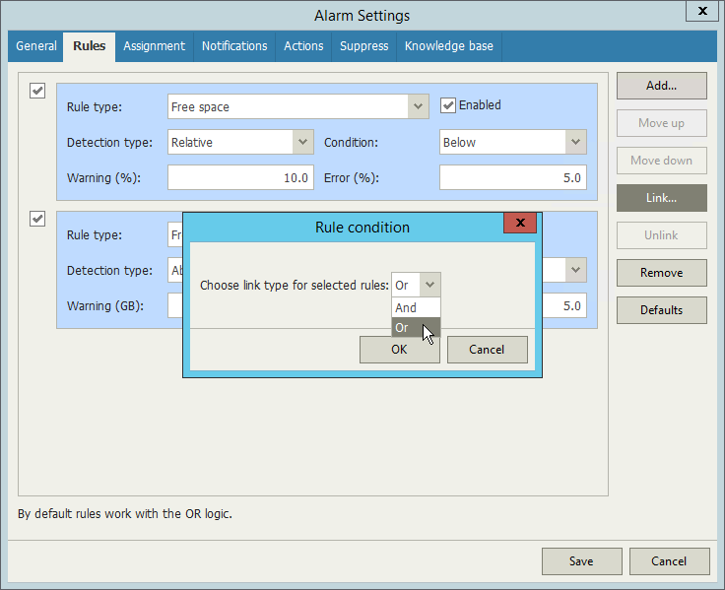725x590 pixels.
Task: Close the Alarm Settings window
Action: click(702, 11)
